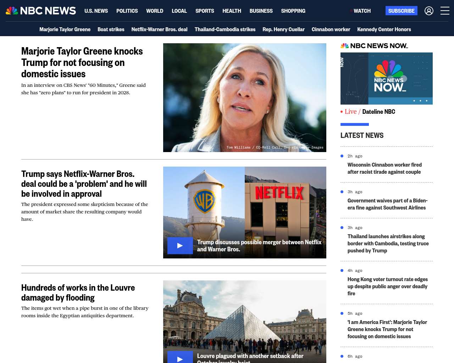
Task: Read the Louvre flooding damage story
Action: pos(78,292)
